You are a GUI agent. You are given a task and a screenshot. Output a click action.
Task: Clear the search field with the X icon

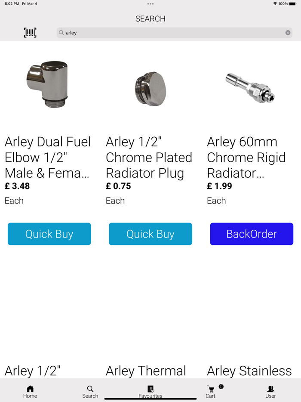coord(288,33)
